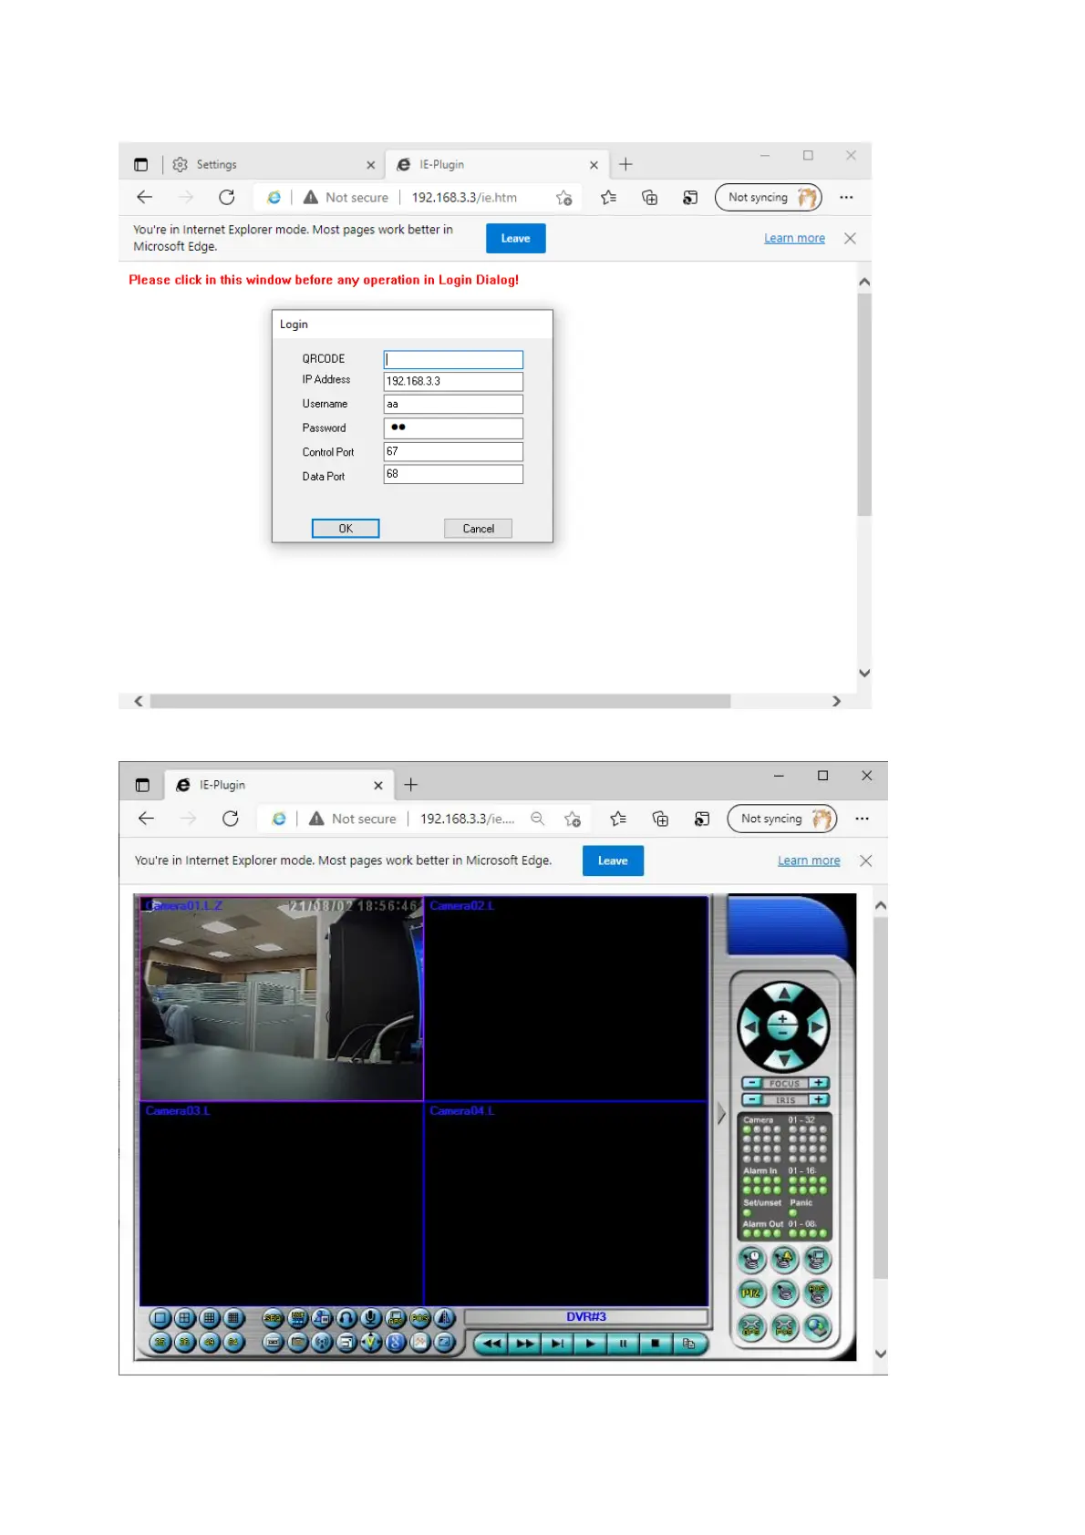Increase focus with plus button
Viewport: 1085px width, 1535px height.
819,1083
